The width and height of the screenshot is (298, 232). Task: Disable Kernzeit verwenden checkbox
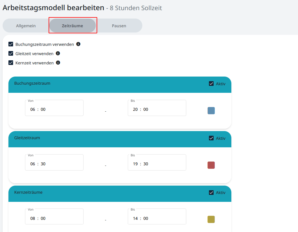click(11, 63)
